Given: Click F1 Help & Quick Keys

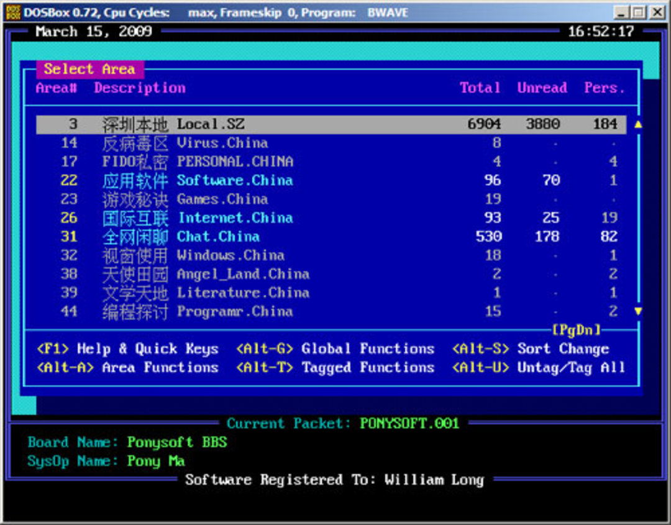Looking at the screenshot, I should (x=127, y=349).
